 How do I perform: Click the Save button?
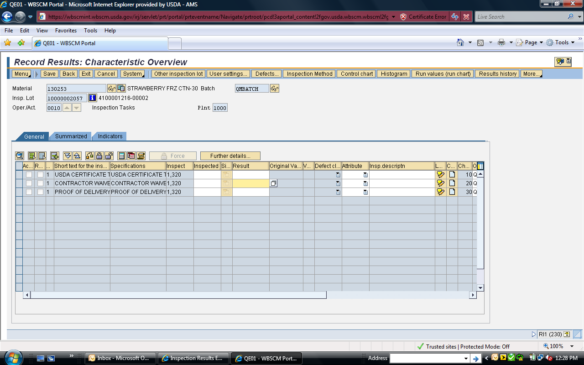click(49, 73)
